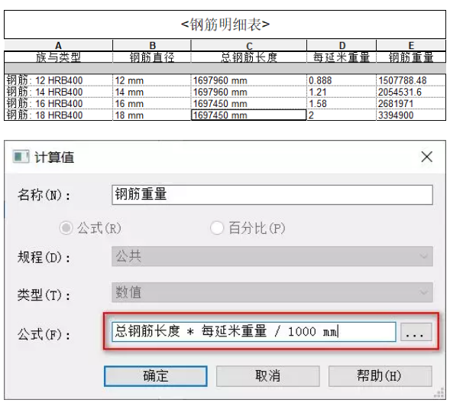Screen dimensions: 450x403
Task: Click the 3394900 weight cell
Action: [x=411, y=115]
